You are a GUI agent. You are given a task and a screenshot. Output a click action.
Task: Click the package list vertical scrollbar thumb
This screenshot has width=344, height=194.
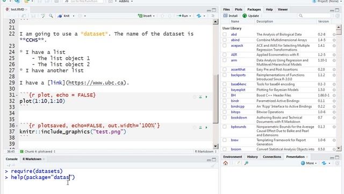(x=339, y=32)
